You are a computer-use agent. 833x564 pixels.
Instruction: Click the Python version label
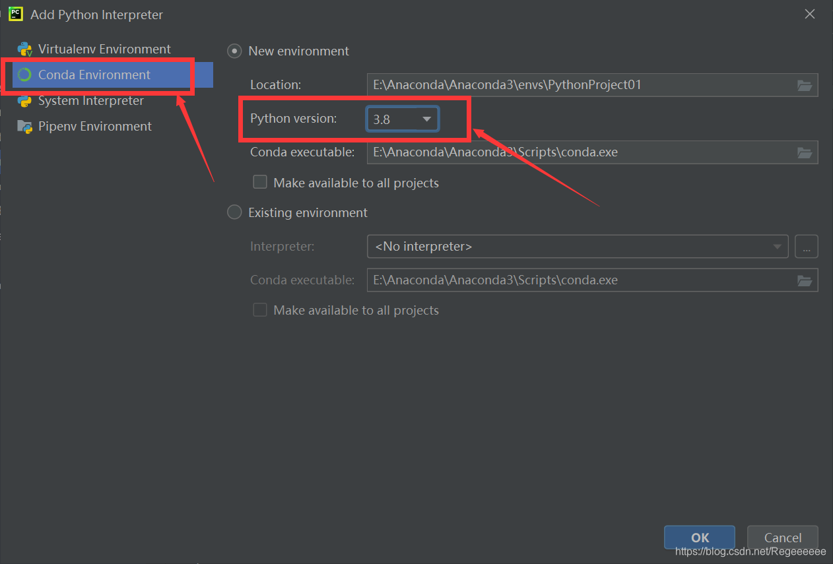tap(293, 119)
